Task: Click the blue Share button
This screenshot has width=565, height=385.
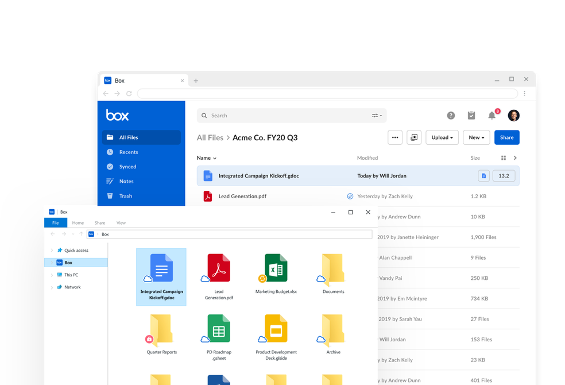Action: (x=506, y=137)
